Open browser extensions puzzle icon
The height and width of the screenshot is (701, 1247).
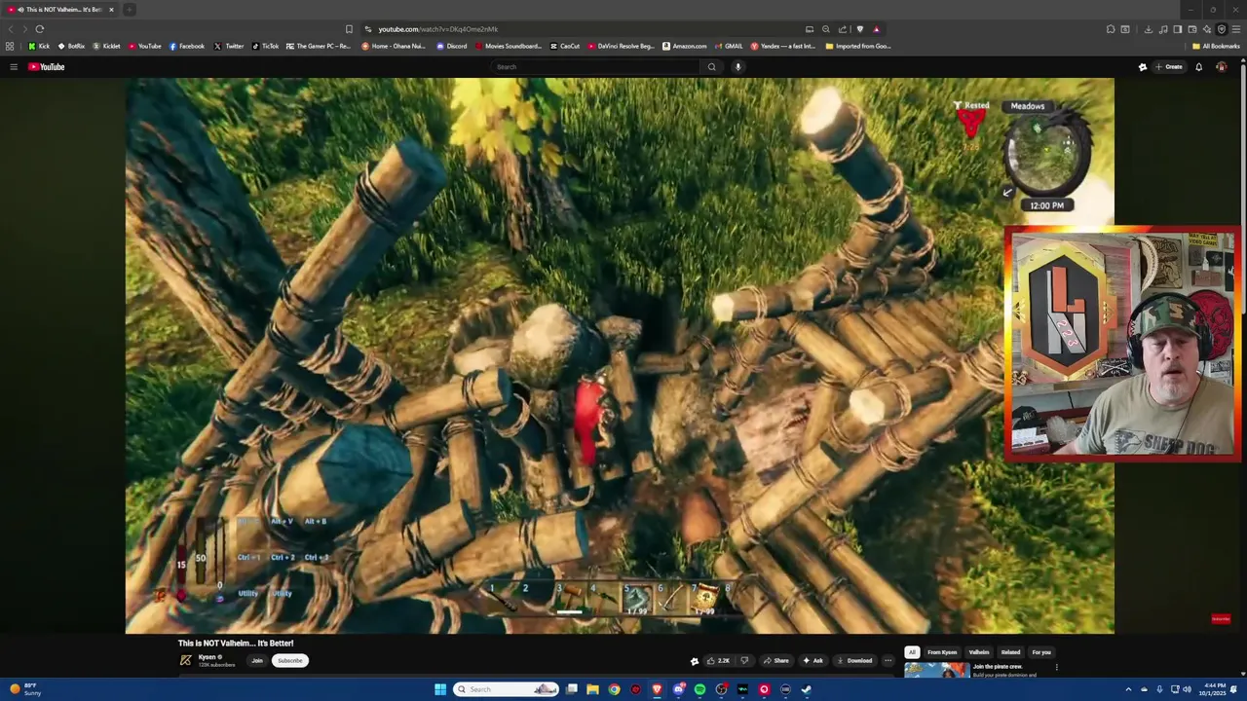pyautogui.click(x=1111, y=29)
